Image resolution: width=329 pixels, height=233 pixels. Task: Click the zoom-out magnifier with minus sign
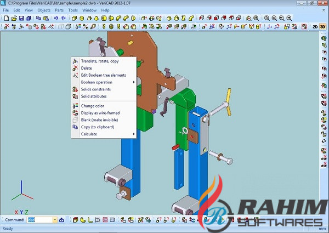[274, 18]
